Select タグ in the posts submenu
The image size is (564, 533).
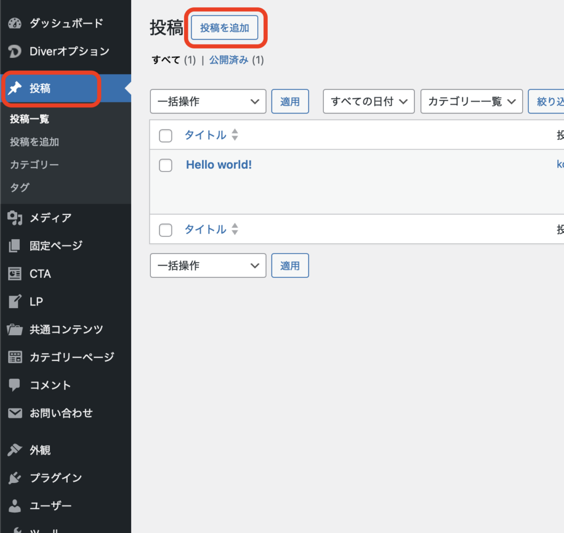coord(20,187)
